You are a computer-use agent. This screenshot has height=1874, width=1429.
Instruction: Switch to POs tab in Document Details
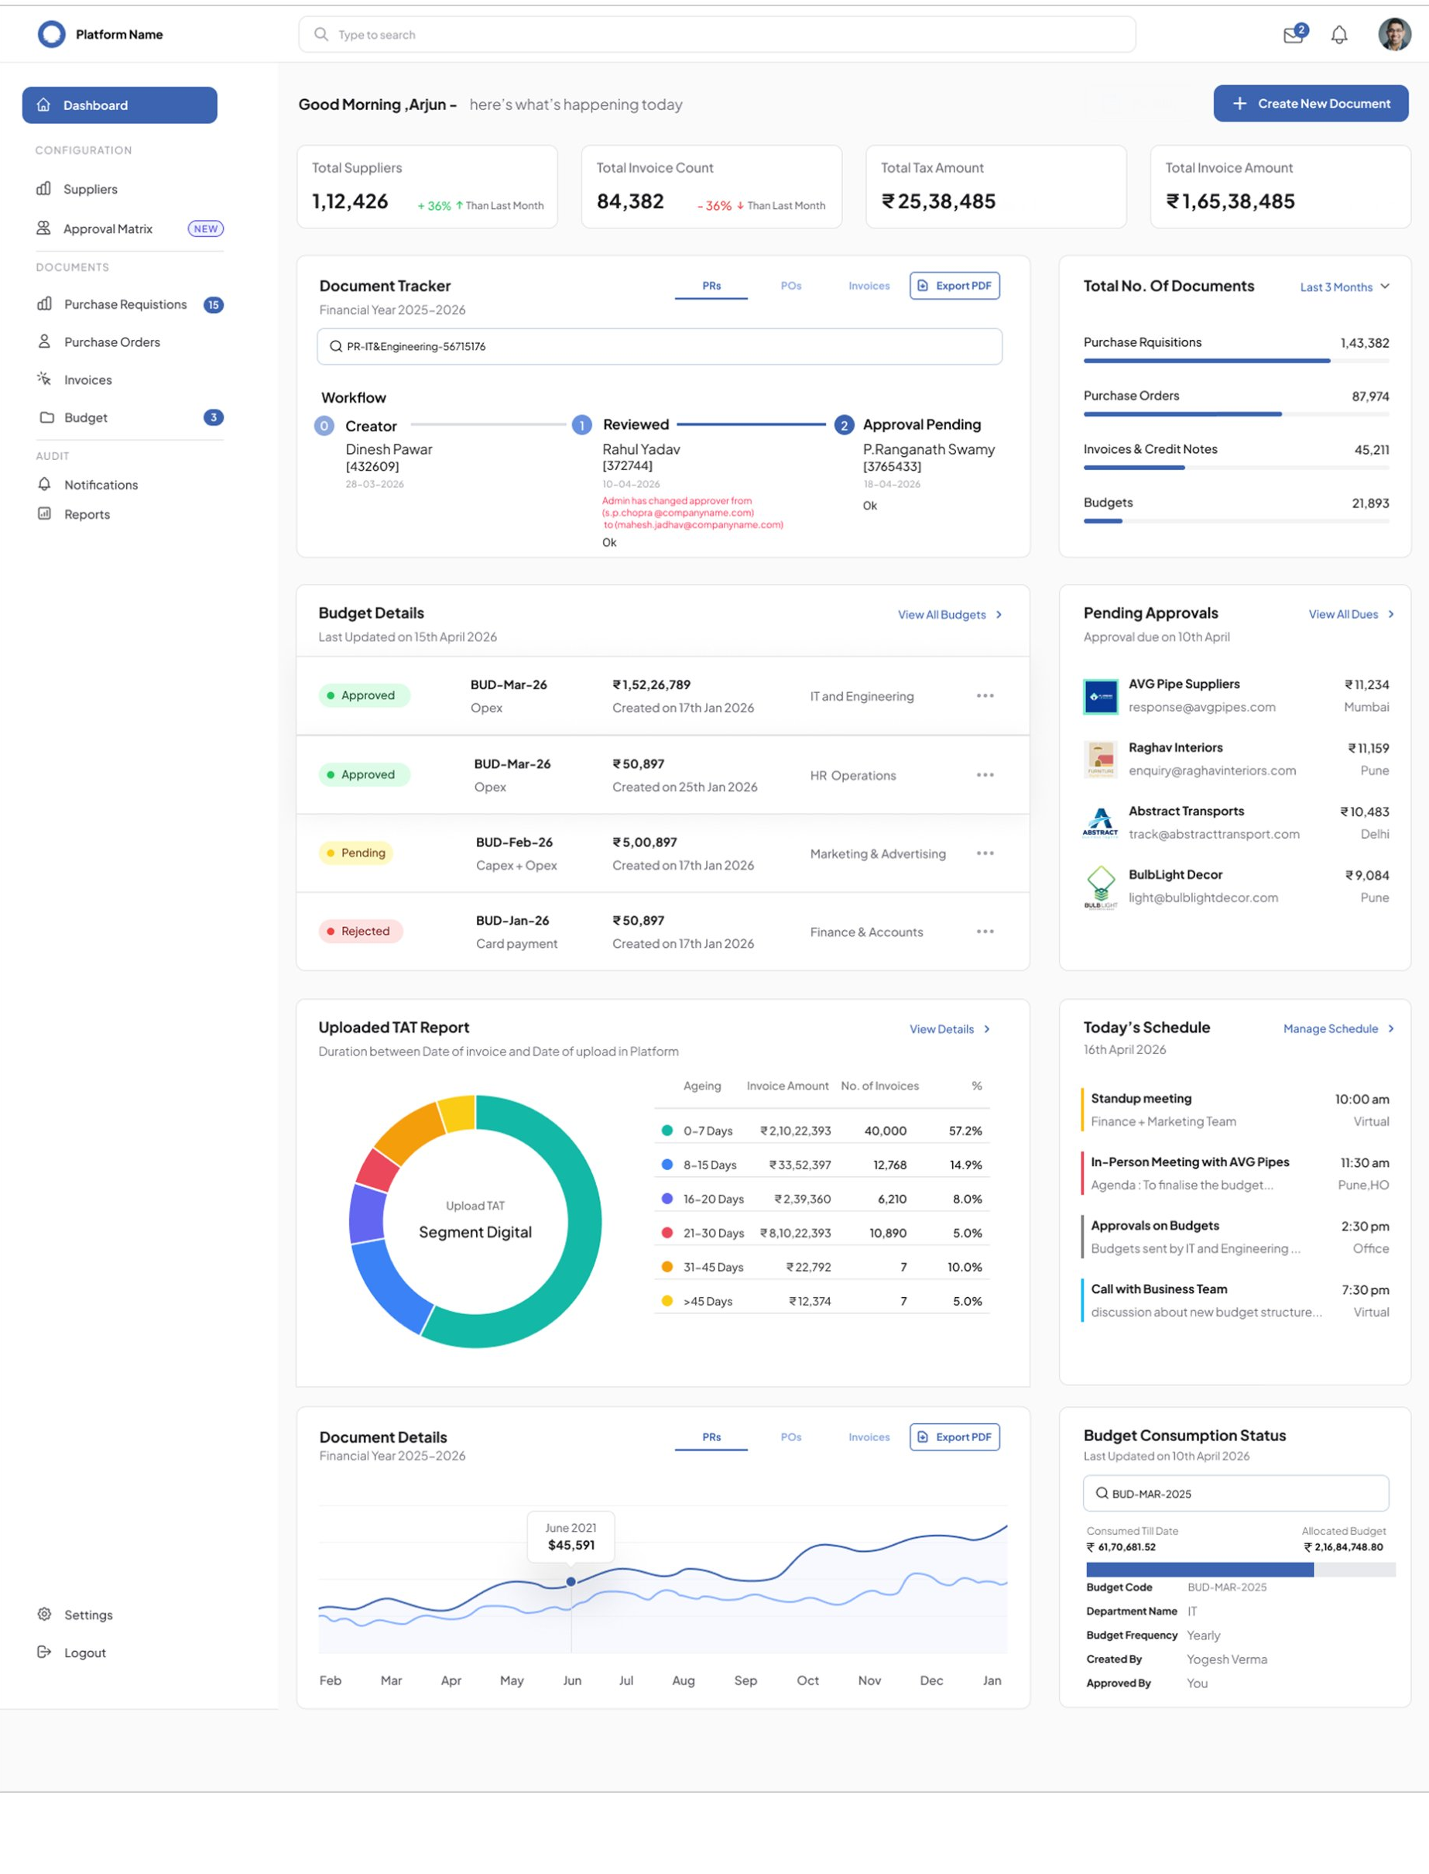click(791, 1436)
